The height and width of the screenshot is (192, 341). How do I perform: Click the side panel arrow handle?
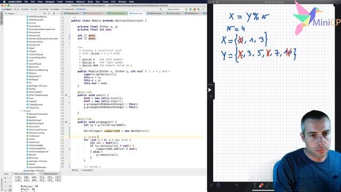point(209,90)
